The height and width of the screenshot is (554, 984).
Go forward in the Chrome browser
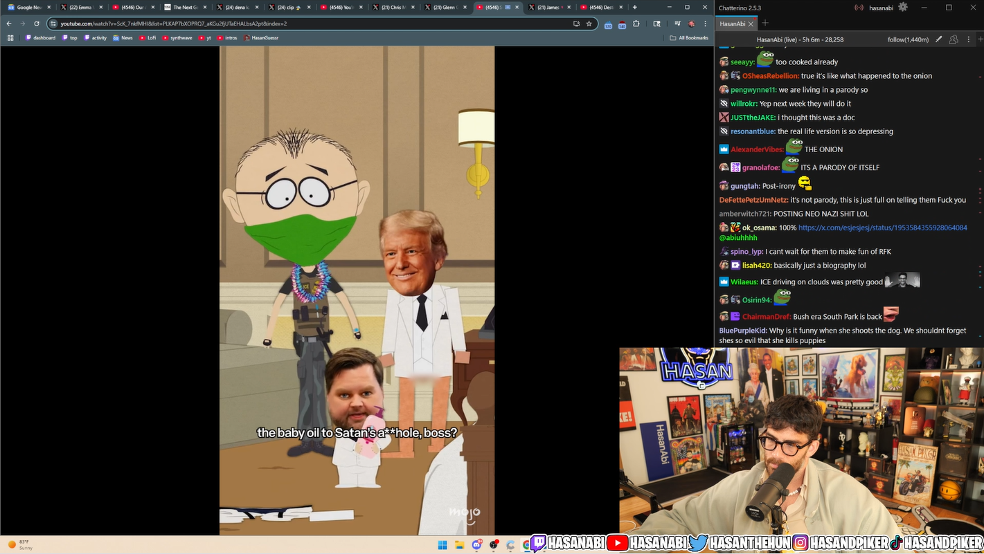tap(22, 24)
